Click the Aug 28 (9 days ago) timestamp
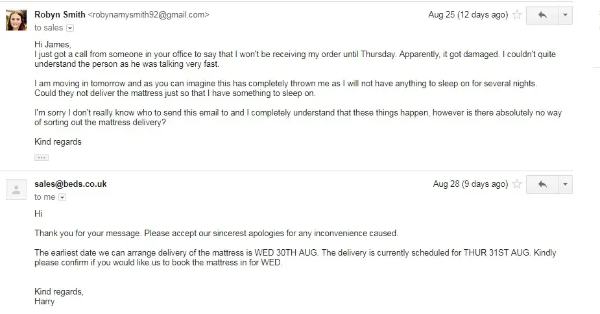Image resolution: width=600 pixels, height=314 pixels. click(x=470, y=184)
